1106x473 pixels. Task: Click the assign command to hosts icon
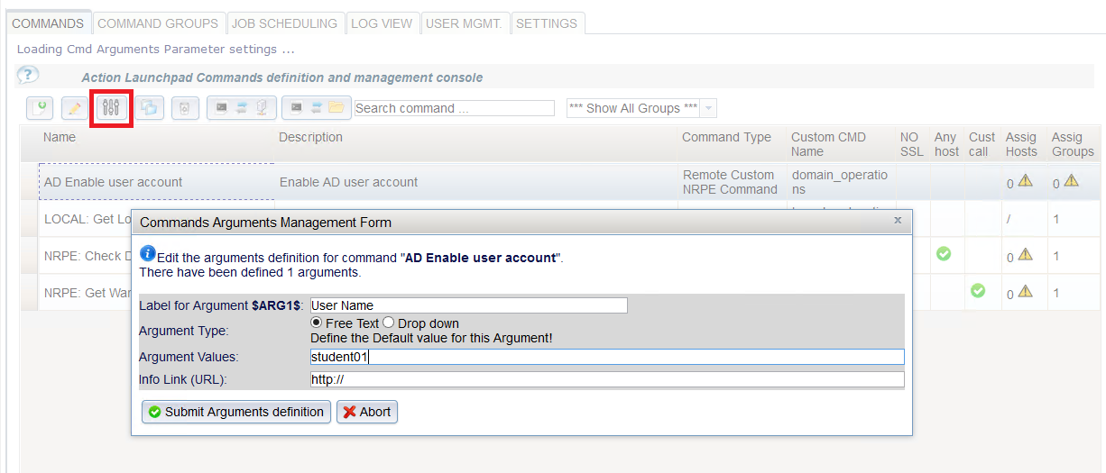(x=241, y=108)
